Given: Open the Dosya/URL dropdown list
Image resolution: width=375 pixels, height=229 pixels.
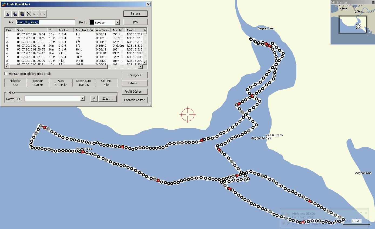Looking at the screenshot, I should [83, 99].
